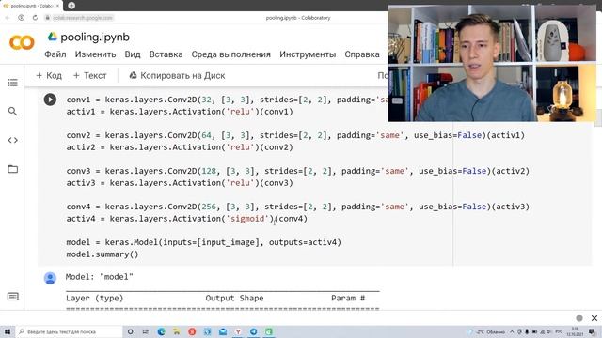Select the pooling.ipynb browser tab
602x338 pixels.
[31, 6]
